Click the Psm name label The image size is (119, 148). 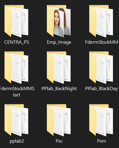[102, 141]
